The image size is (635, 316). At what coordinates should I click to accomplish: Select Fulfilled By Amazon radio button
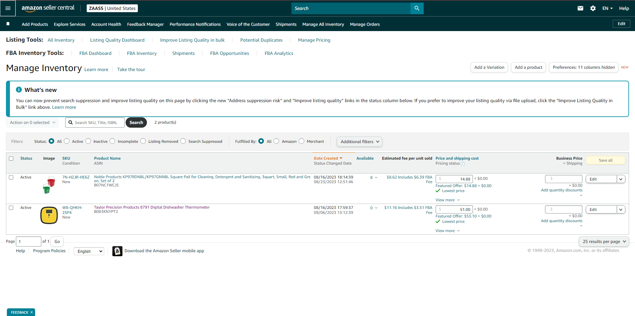276,141
